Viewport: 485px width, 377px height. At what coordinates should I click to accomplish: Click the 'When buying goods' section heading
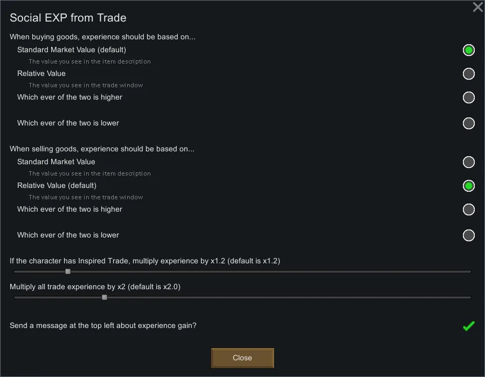click(x=102, y=37)
